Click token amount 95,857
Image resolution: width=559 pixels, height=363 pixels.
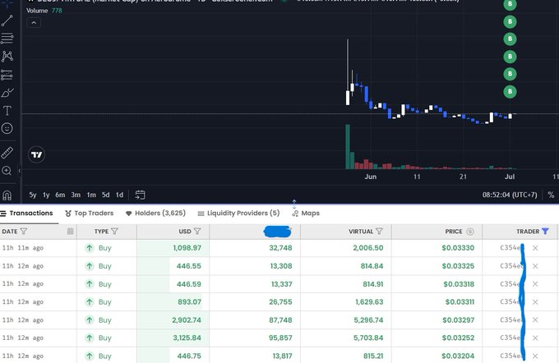[280, 338]
